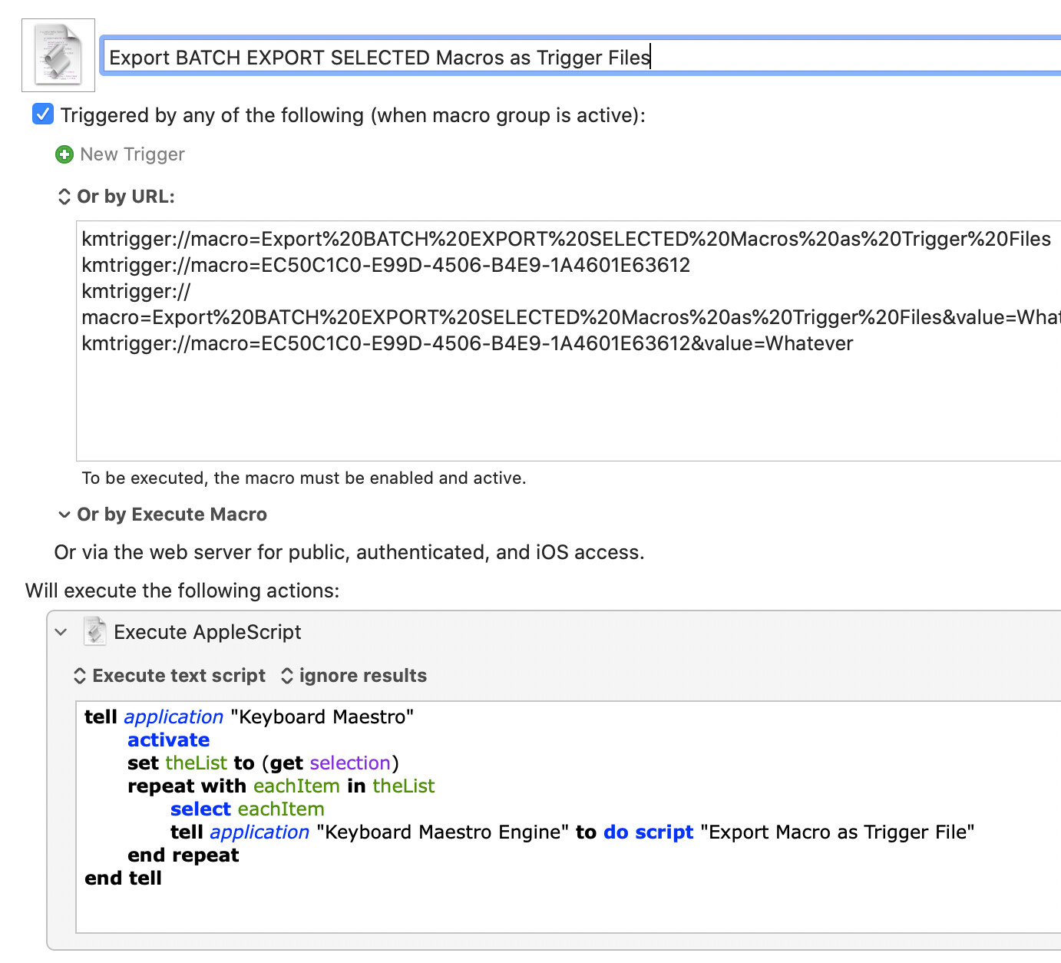Click the 'must be enabled and active' note
This screenshot has width=1061, height=963.
(x=304, y=478)
